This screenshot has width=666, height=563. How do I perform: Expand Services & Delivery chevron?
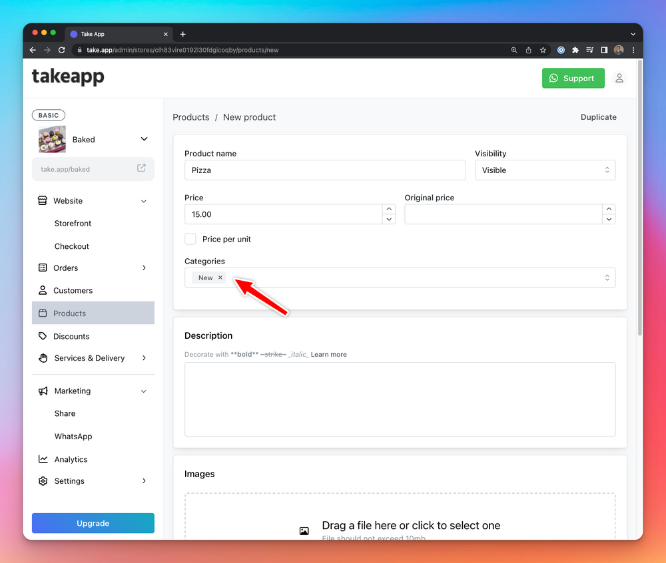point(144,358)
